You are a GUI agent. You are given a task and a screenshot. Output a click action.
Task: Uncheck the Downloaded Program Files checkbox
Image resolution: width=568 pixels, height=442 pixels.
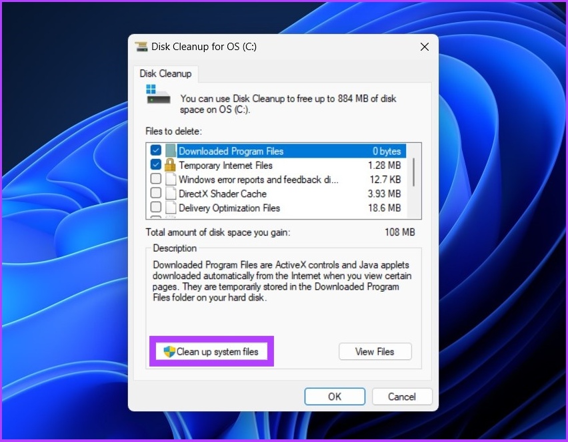(156, 150)
